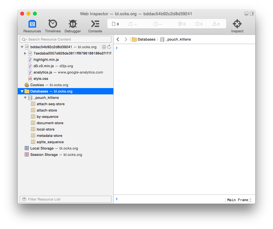Select the document-store table
This screenshot has height=229, width=273.
point(50,123)
